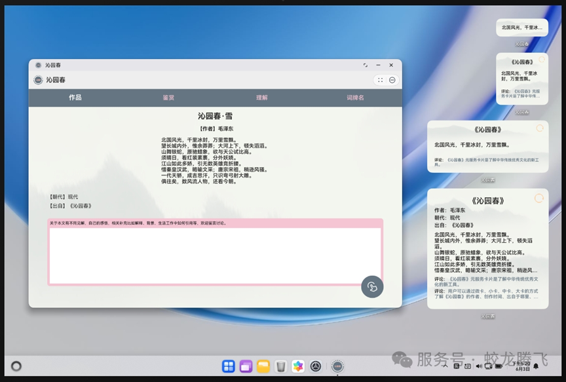Switch to the 鉴赏 tab
This screenshot has width=566, height=382.
tap(168, 98)
